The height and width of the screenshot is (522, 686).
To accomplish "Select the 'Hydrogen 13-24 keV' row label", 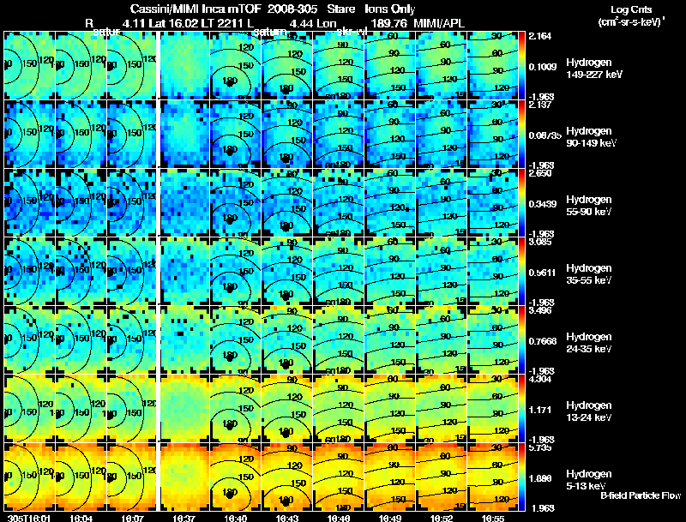I will 589,411.
